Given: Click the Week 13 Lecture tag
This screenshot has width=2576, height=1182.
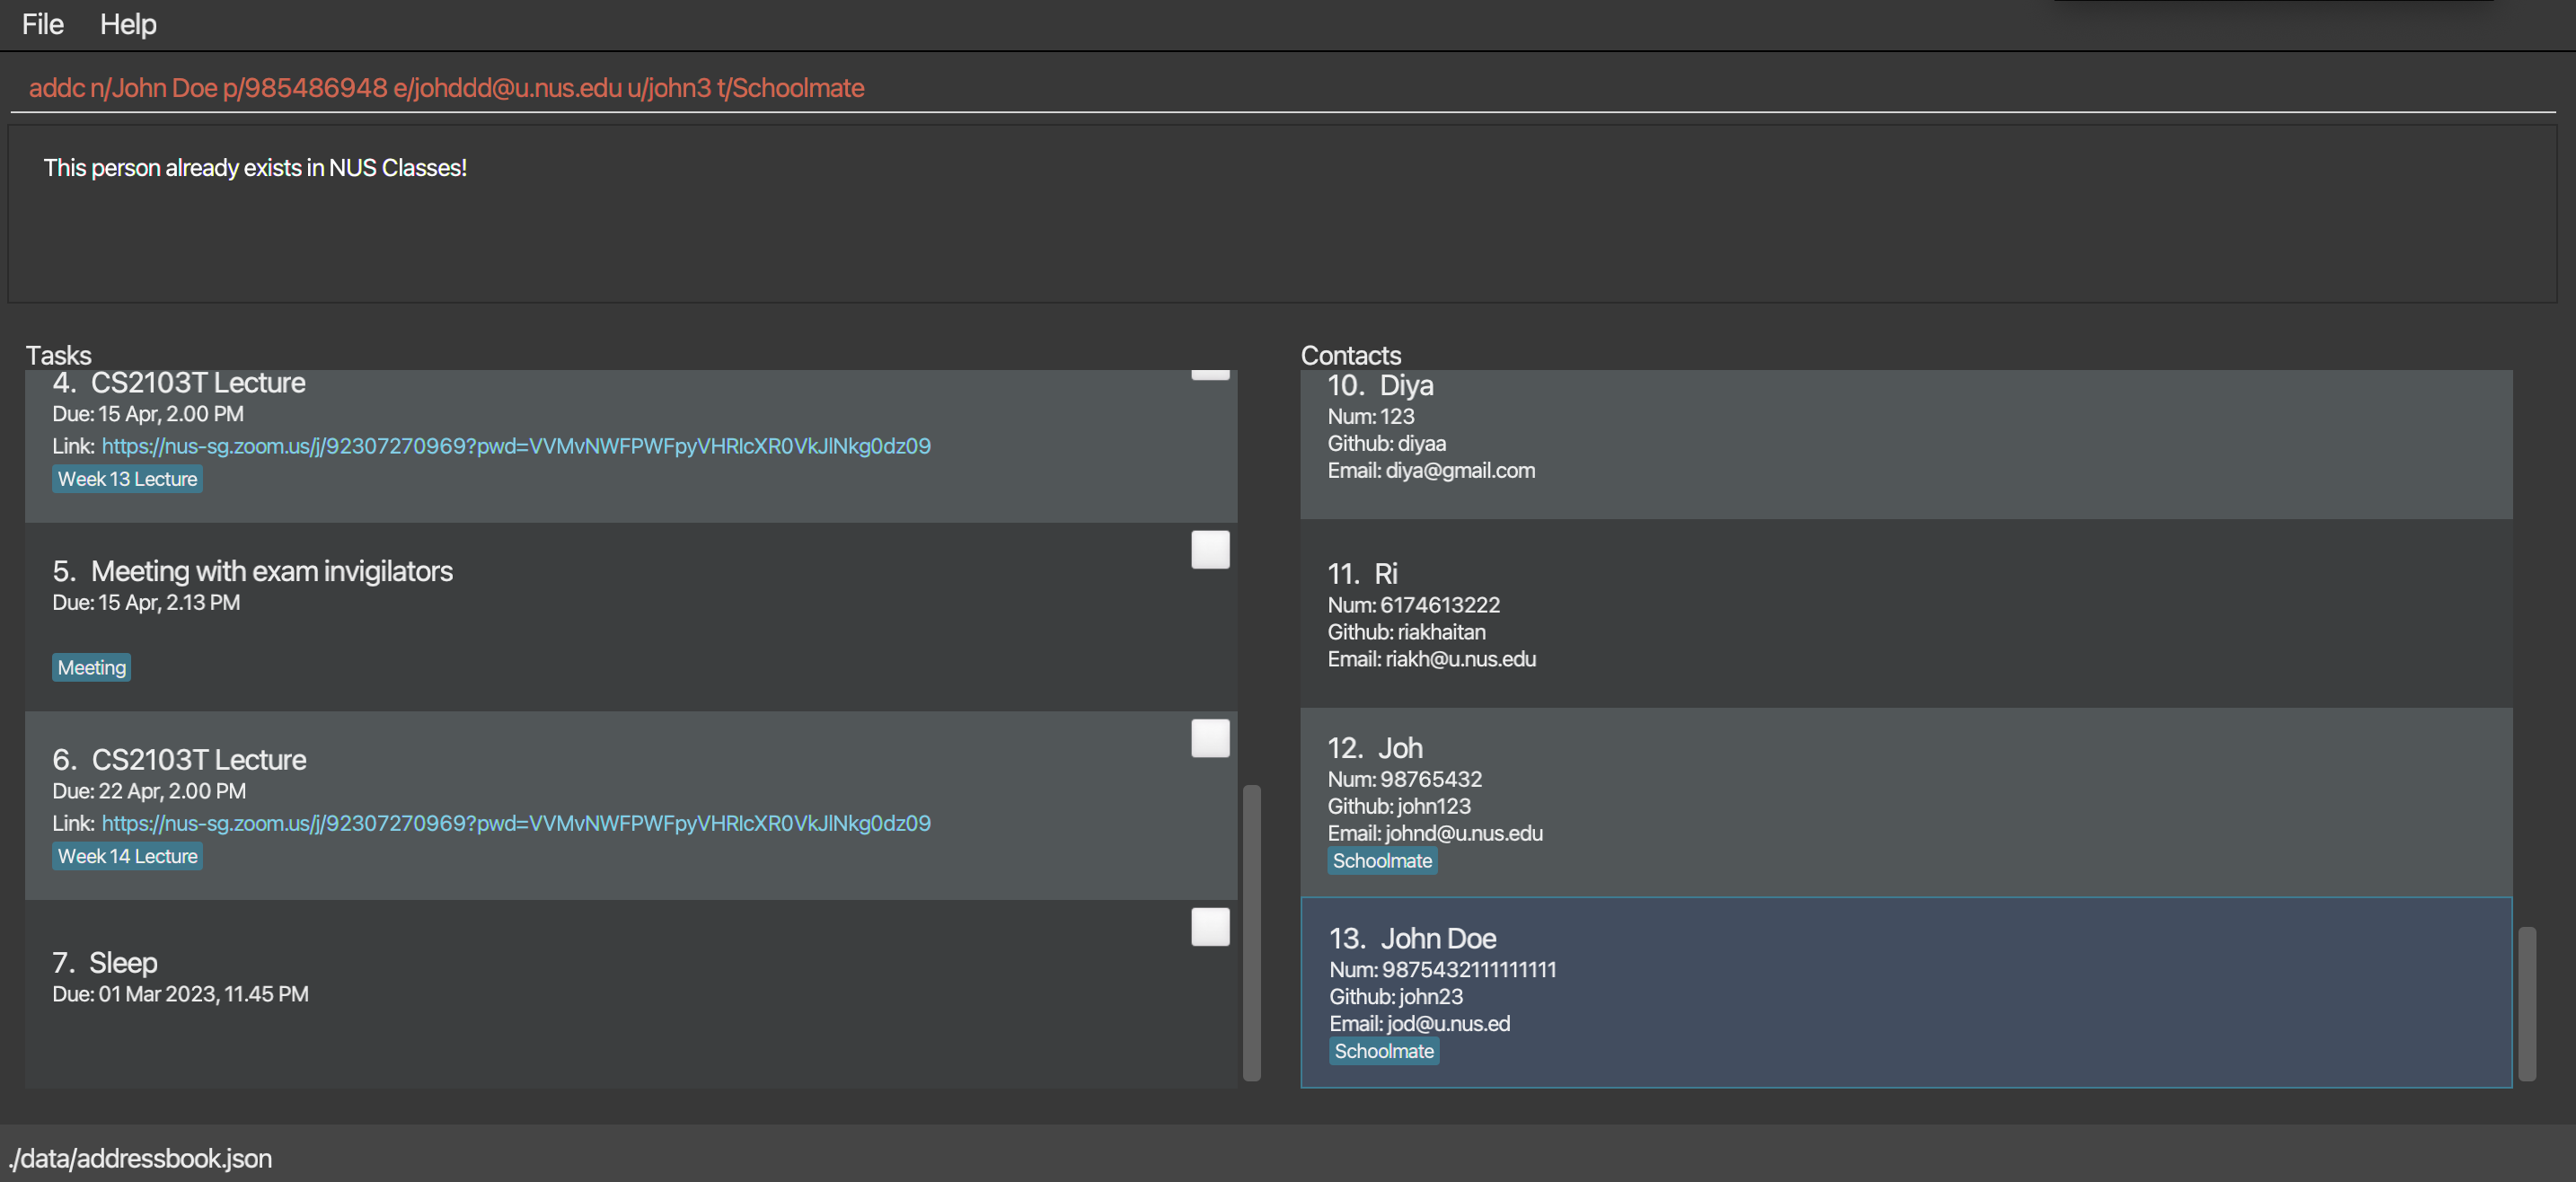Looking at the screenshot, I should [127, 479].
